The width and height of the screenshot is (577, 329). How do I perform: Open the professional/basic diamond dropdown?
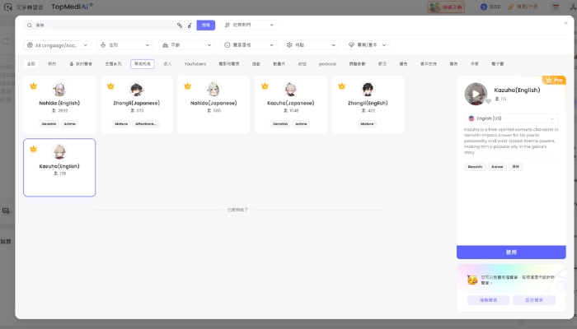click(x=368, y=44)
